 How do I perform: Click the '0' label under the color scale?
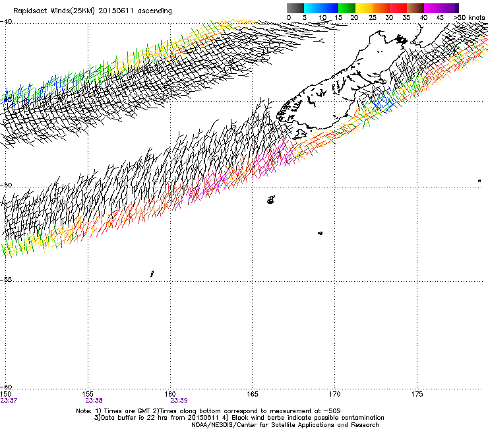click(x=289, y=17)
